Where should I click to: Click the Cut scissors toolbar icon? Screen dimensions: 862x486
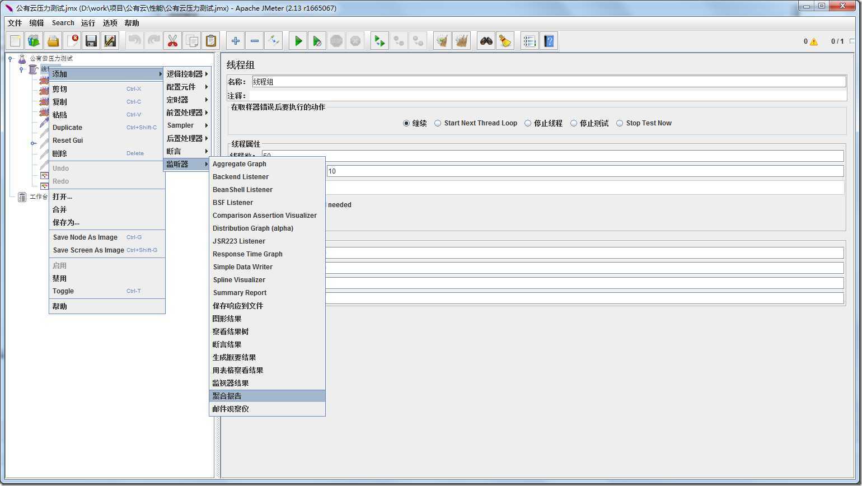pos(173,41)
